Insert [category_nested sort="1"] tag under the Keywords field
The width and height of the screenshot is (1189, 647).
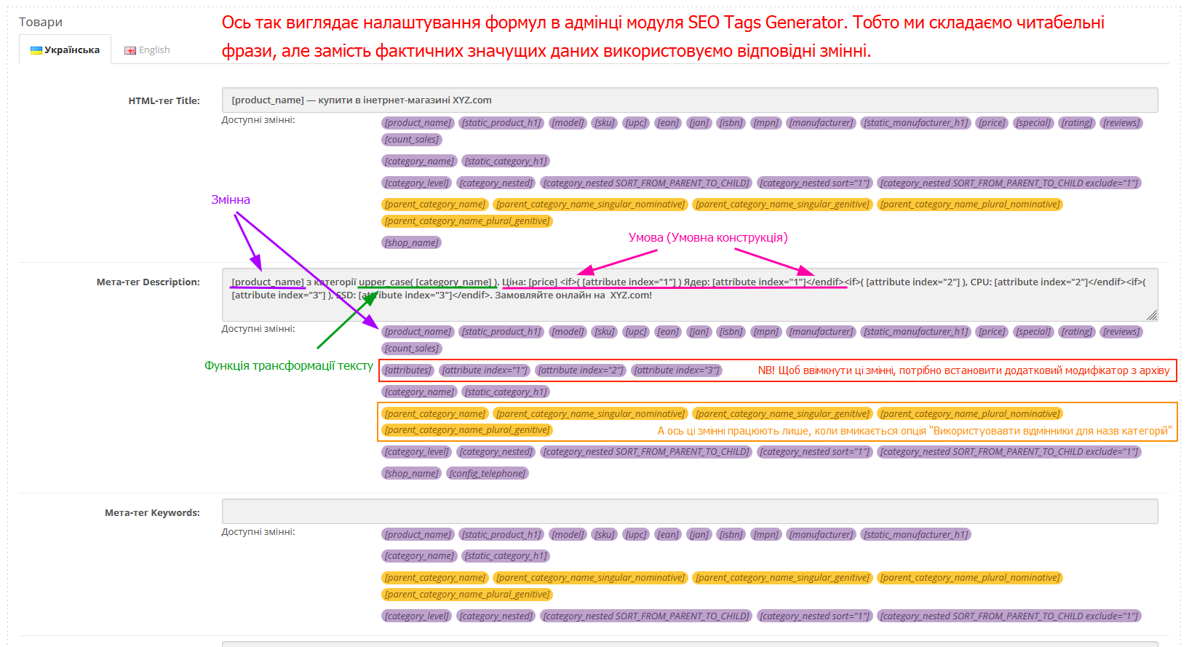[x=815, y=616]
